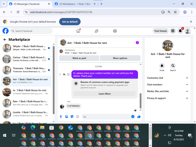The image size is (196, 147).
Task: Click the Search magnifier in chat details
Action: click(173, 65)
